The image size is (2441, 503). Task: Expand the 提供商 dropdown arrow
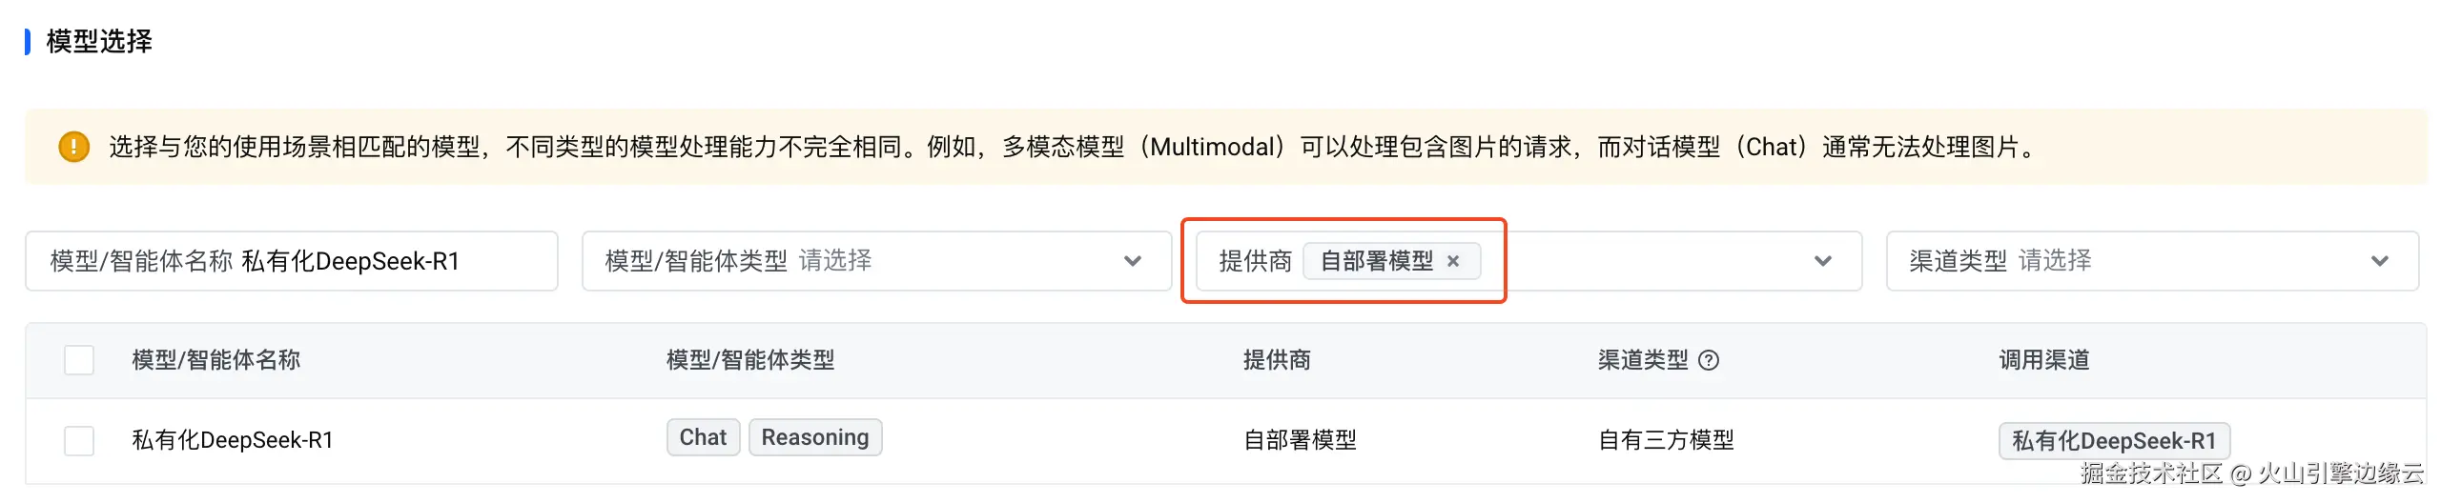(1822, 261)
